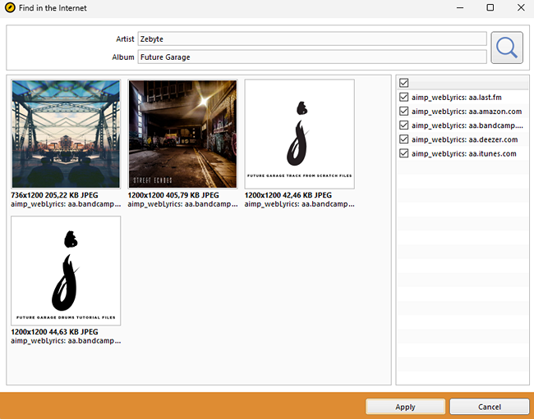Uncheck the aa.amazon.com source
Viewport: 534px width, 419px height.
tap(404, 112)
